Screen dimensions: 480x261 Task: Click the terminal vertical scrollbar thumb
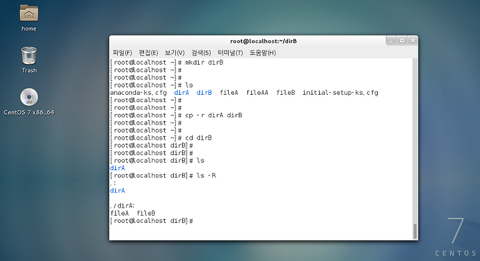(415, 231)
